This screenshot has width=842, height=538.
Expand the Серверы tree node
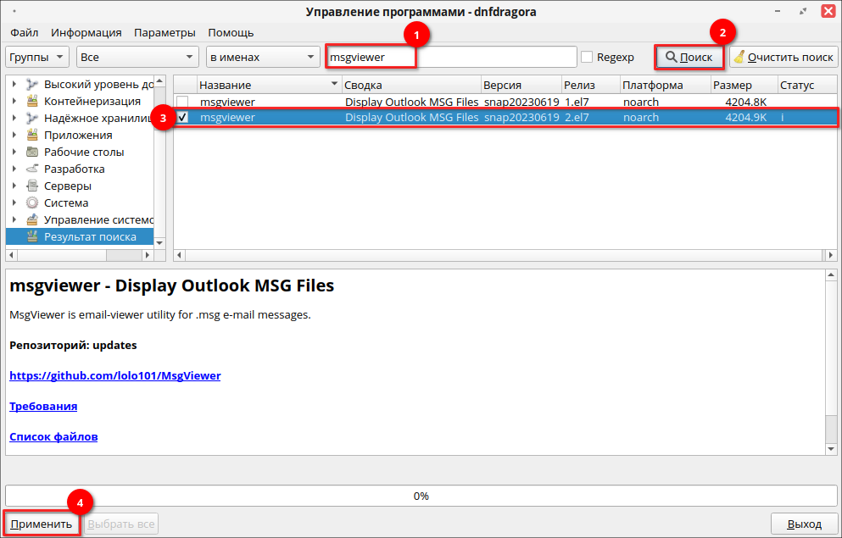click(14, 186)
